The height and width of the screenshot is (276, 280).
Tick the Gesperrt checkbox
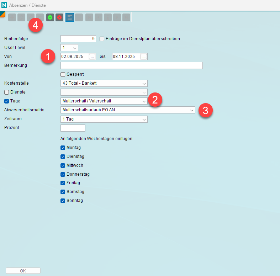click(x=63, y=74)
